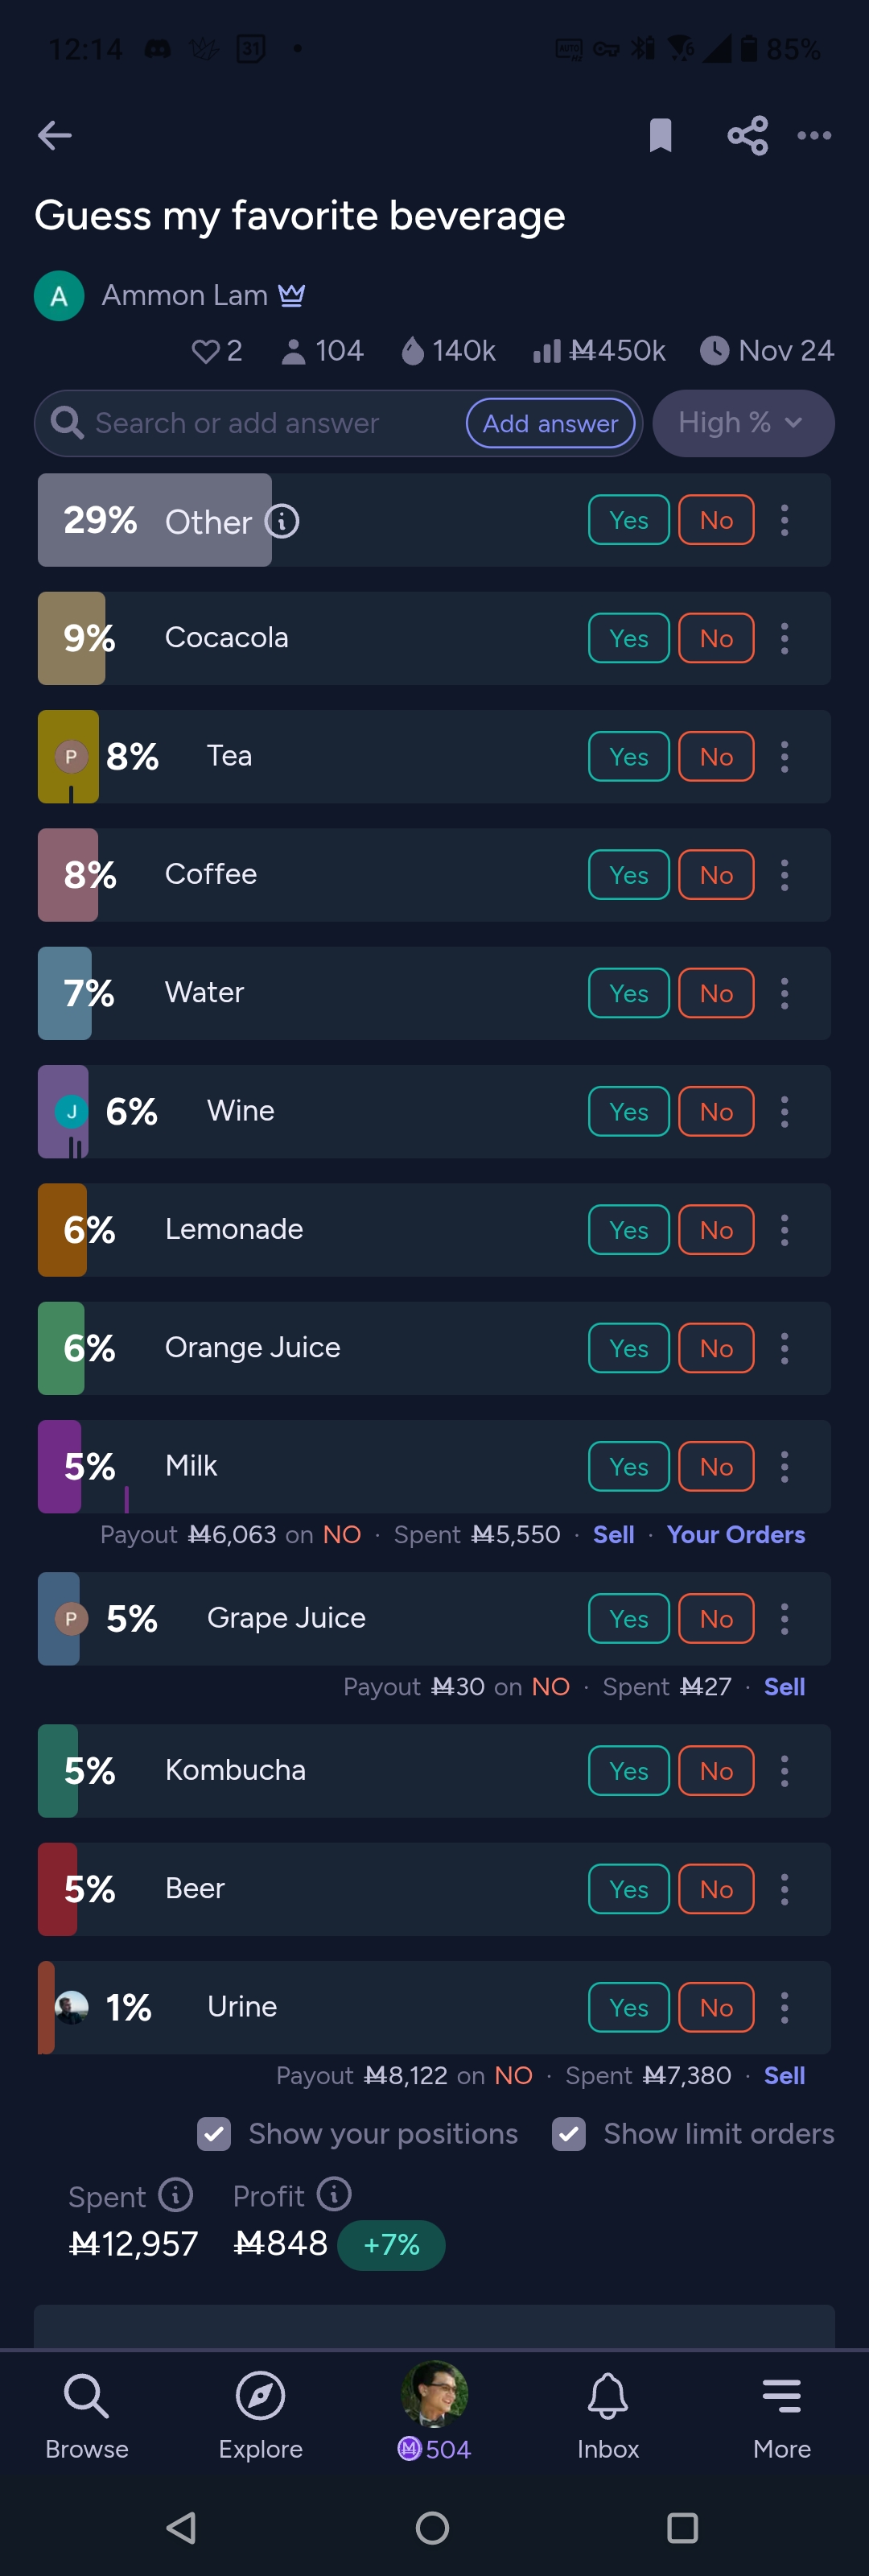Tap the heart like icon
This screenshot has height=2576, width=869.
pos(205,351)
